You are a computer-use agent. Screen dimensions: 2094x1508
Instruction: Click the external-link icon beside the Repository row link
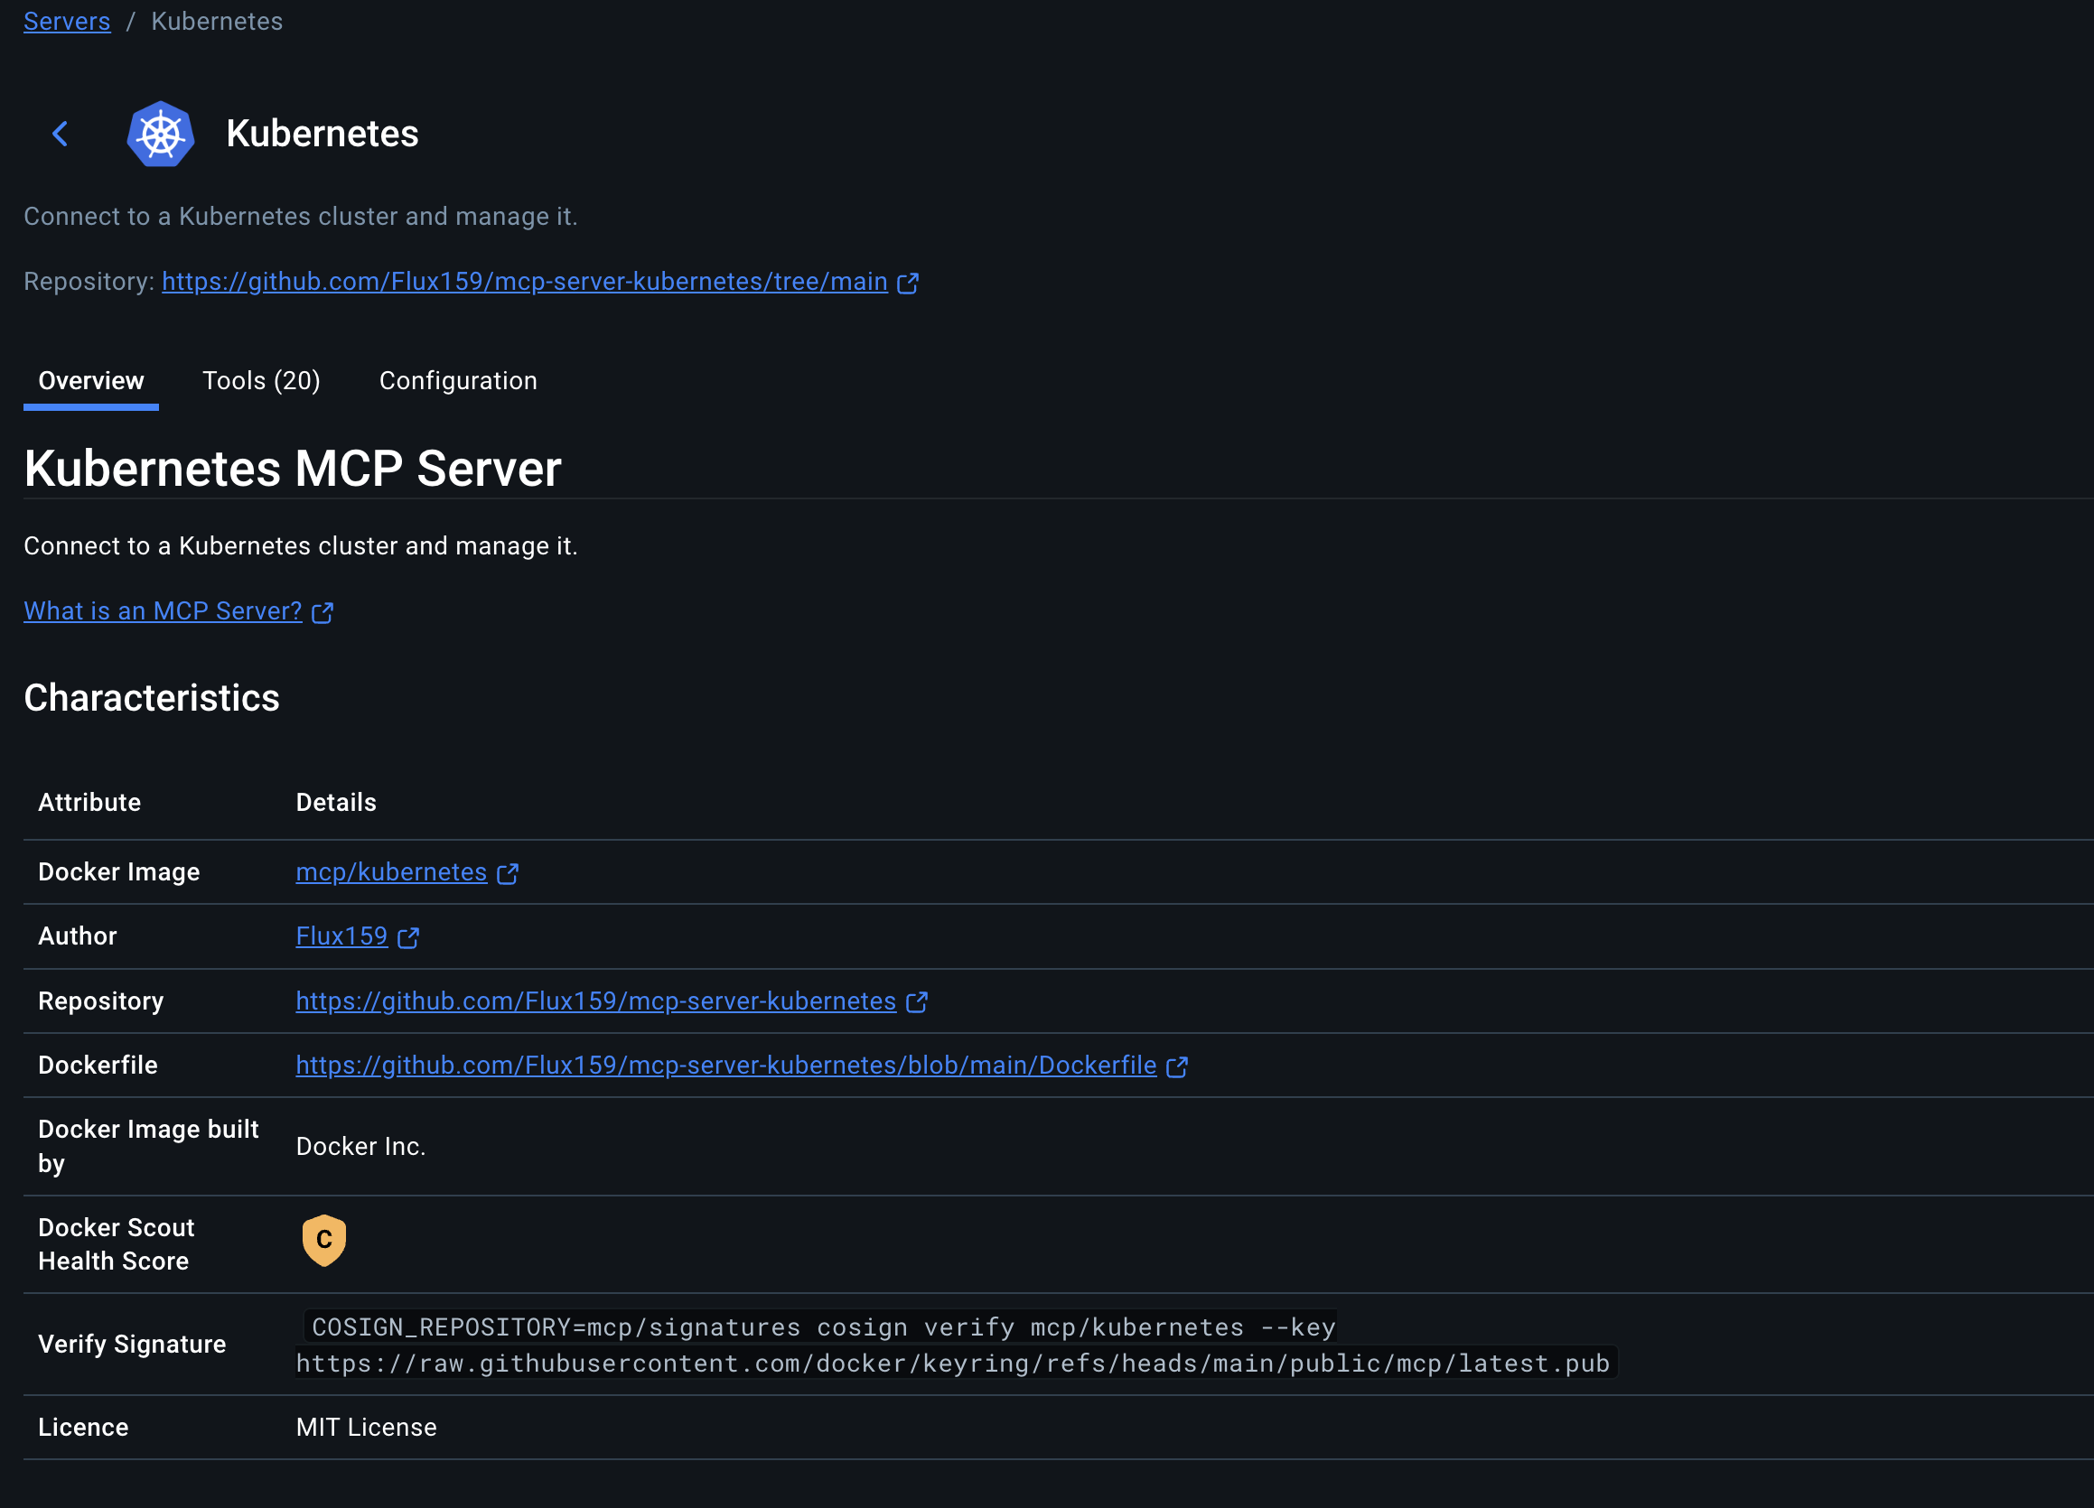point(918,1001)
